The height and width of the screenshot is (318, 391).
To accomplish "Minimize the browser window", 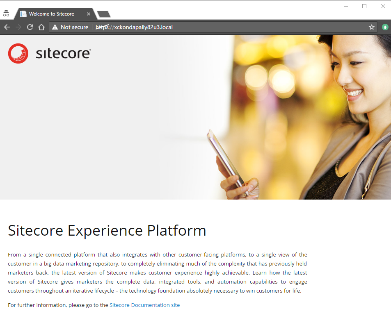I will [346, 6].
